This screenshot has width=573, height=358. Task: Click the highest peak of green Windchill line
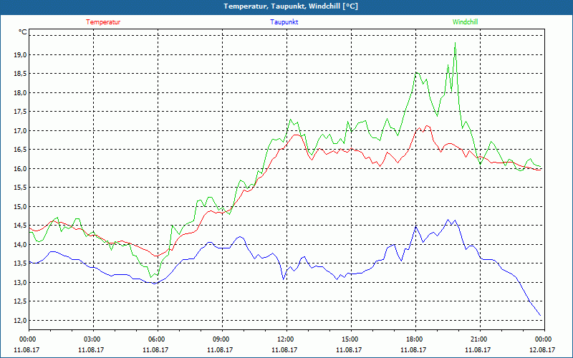click(455, 47)
